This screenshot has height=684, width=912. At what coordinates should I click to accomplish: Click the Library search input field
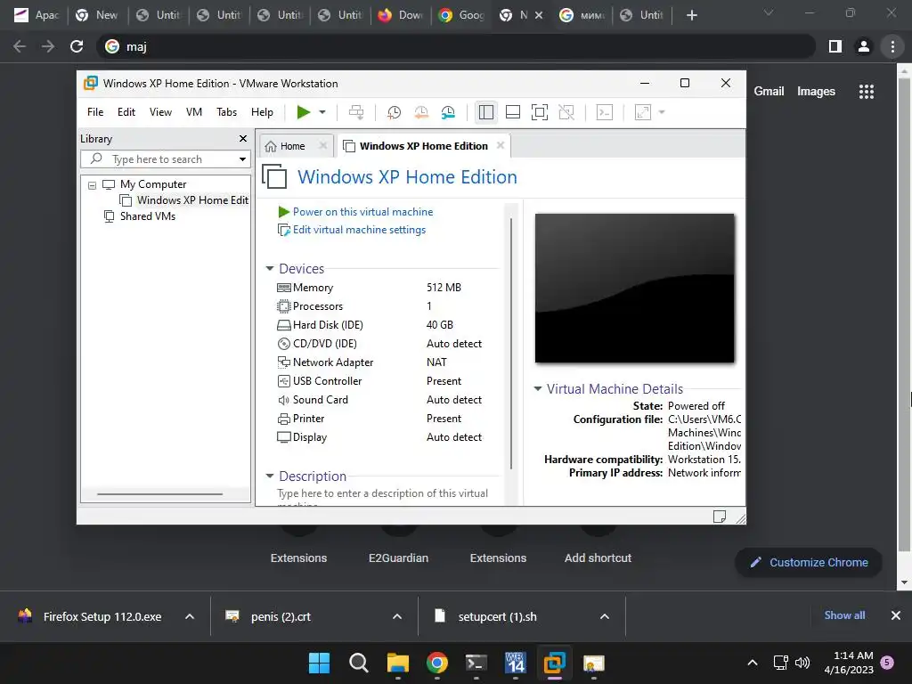(166, 159)
